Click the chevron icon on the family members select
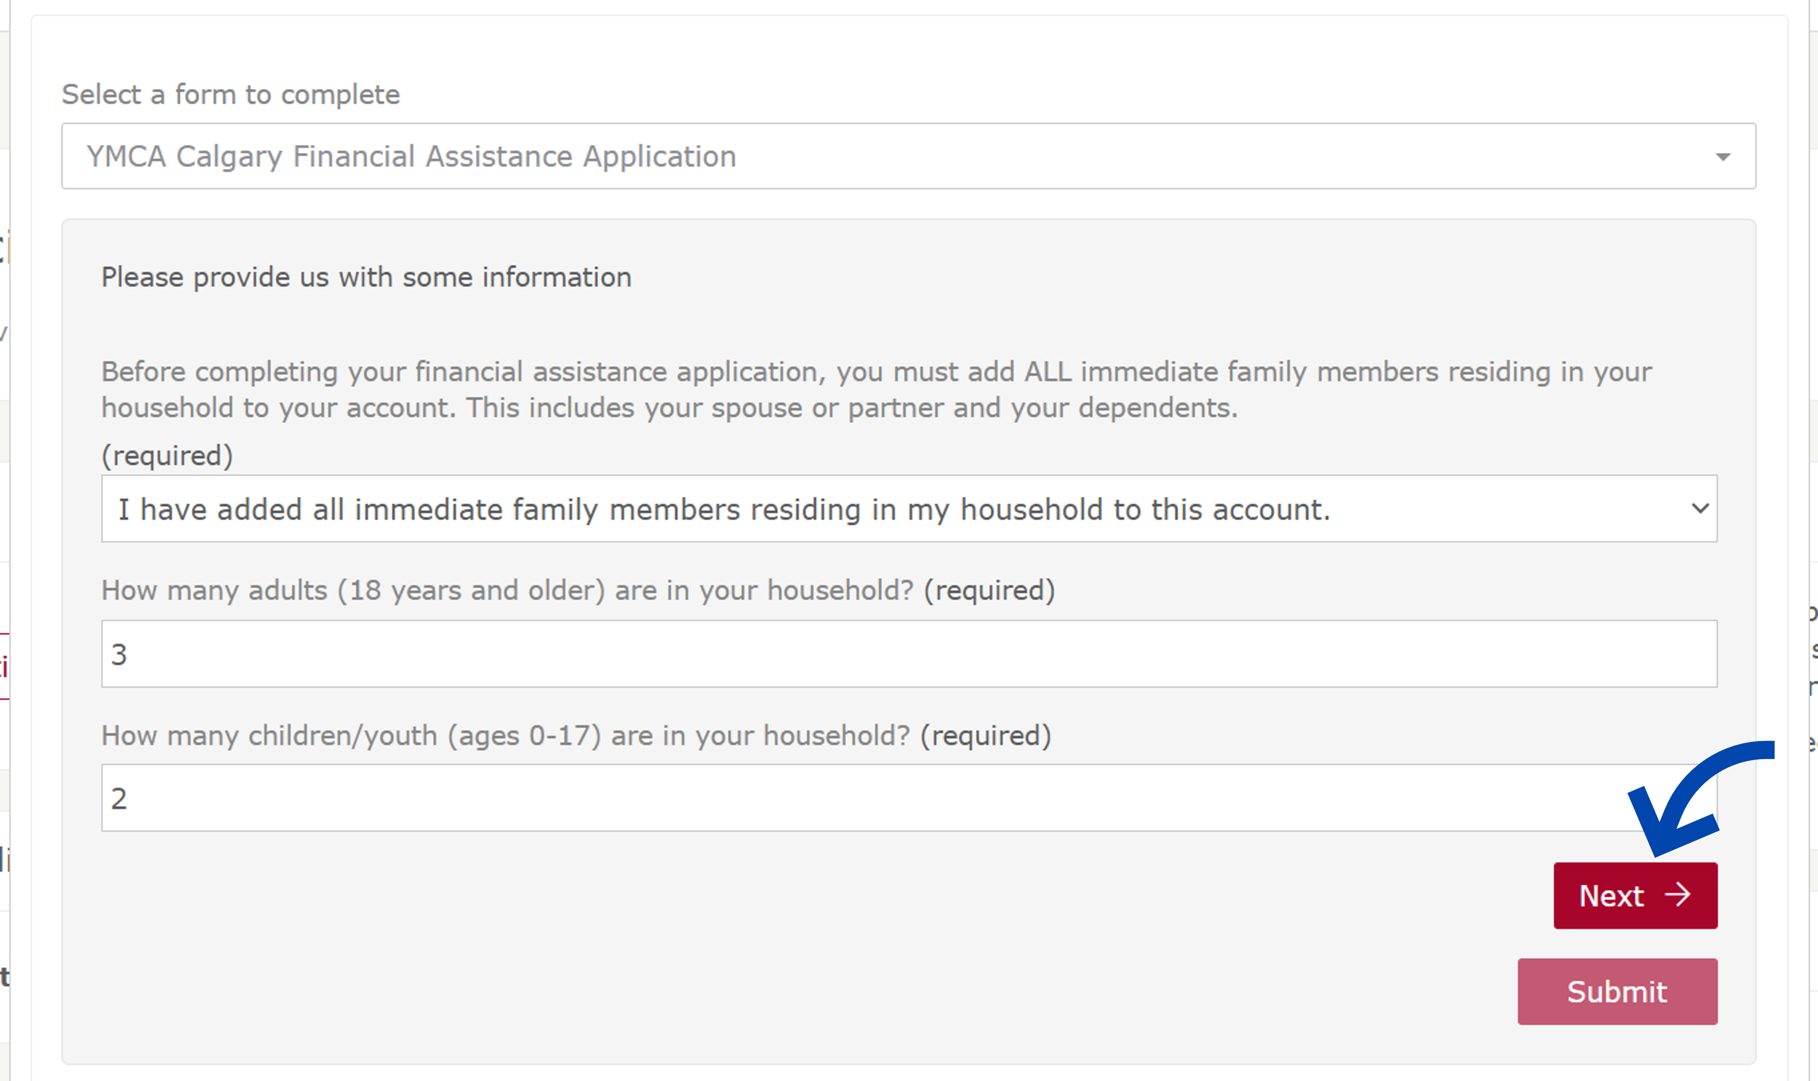Image resolution: width=1818 pixels, height=1081 pixels. point(1700,508)
